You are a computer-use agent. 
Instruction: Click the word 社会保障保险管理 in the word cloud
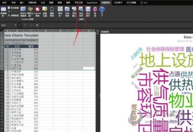[165, 49]
